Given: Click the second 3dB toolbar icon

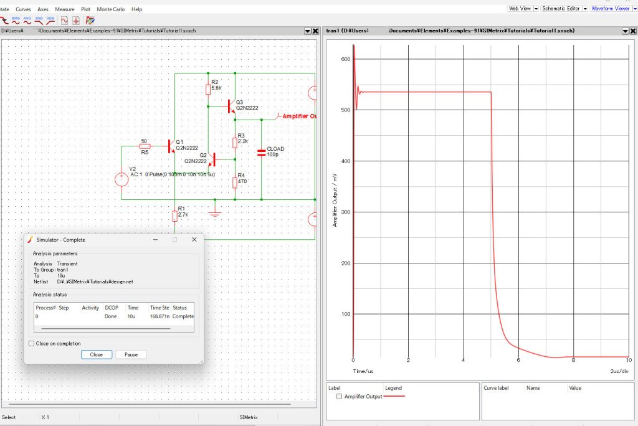Looking at the screenshot, I should tap(50, 20).
